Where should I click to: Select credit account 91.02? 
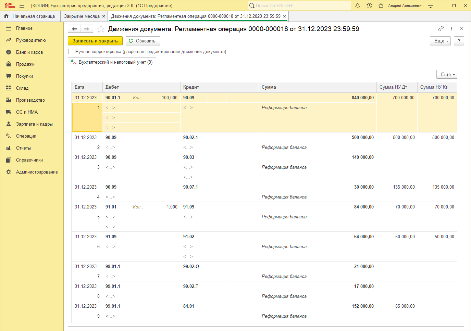pyautogui.click(x=189, y=237)
